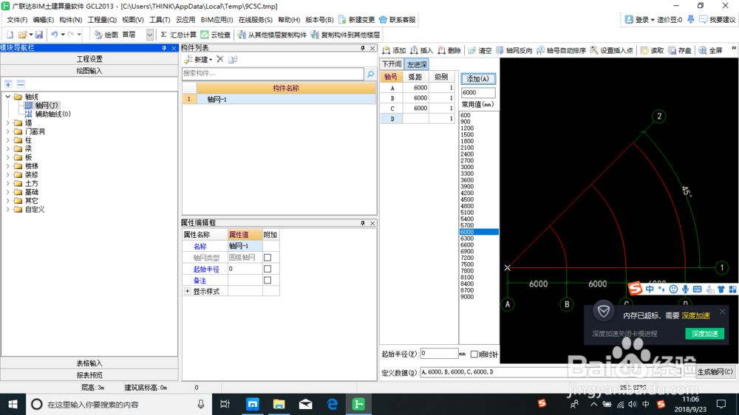Open the 工程量(Q) menu
This screenshot has height=415, width=739.
click(102, 20)
